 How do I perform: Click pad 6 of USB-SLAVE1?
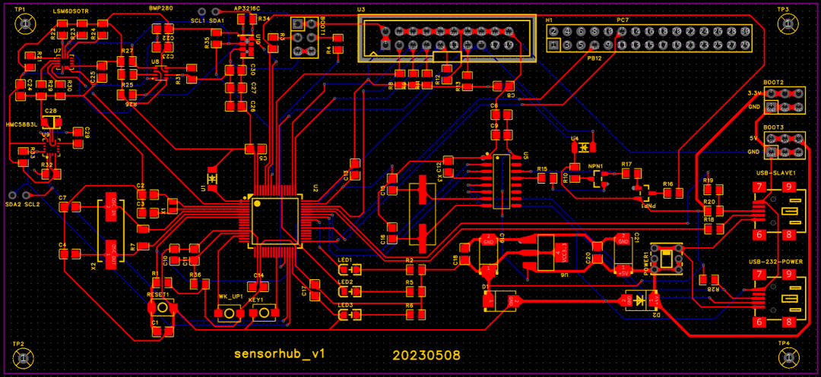(x=759, y=235)
